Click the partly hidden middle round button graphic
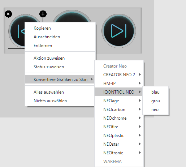The image size is (186, 167). 72,16
